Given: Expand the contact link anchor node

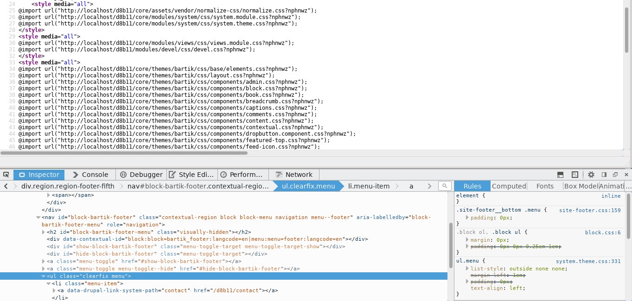Looking at the screenshot, I should tap(54, 291).
